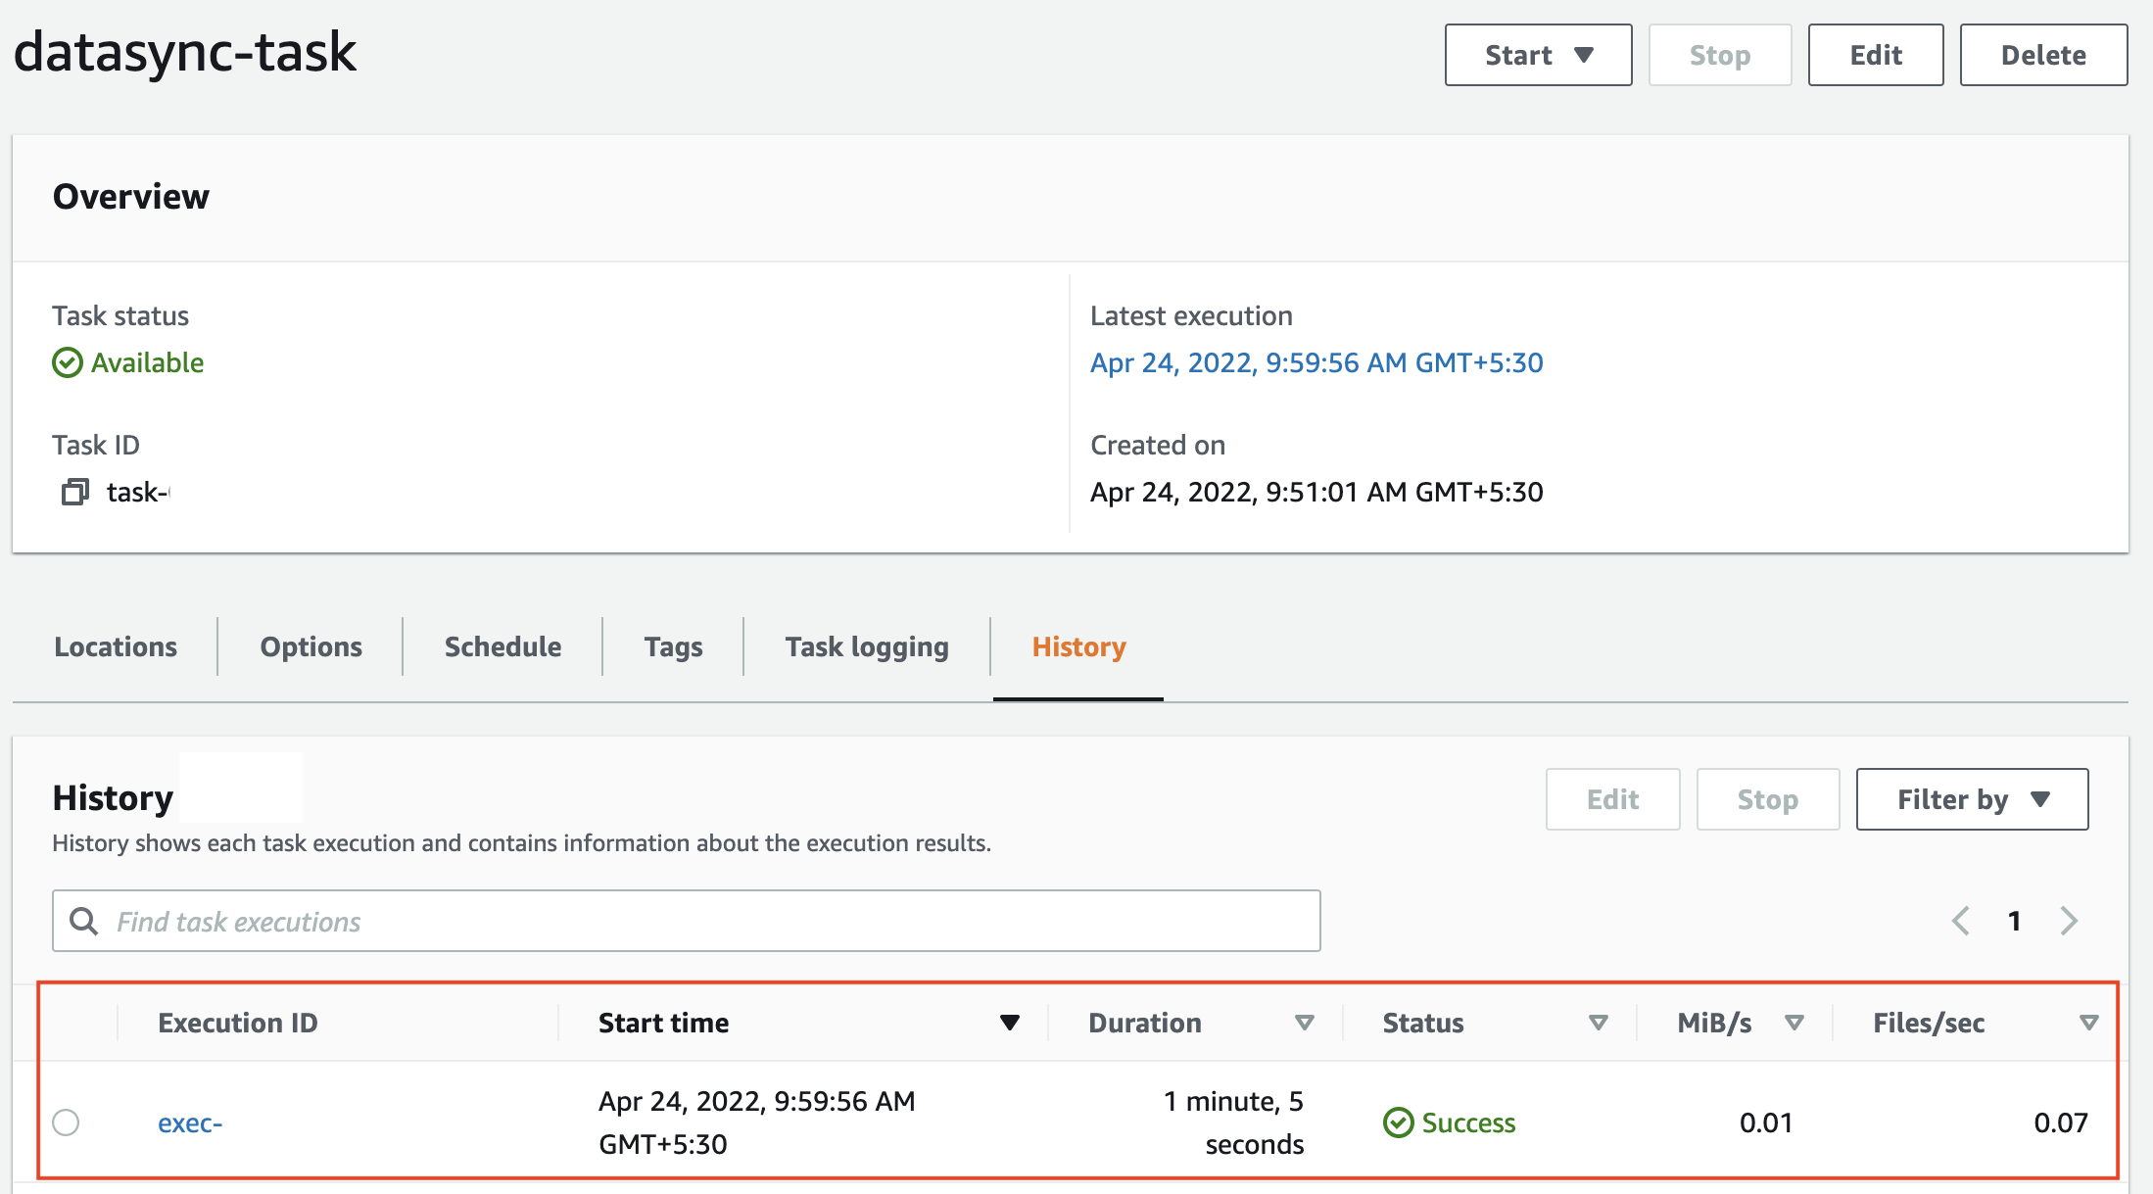Click page number 1
The image size is (2153, 1194).
pyautogui.click(x=2014, y=921)
